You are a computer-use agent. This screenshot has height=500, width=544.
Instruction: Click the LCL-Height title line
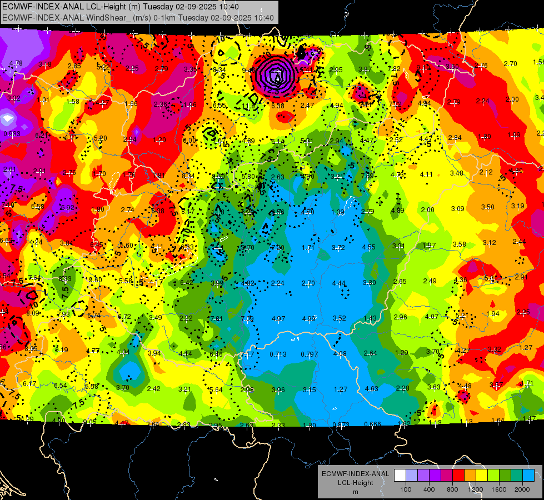click(x=121, y=7)
